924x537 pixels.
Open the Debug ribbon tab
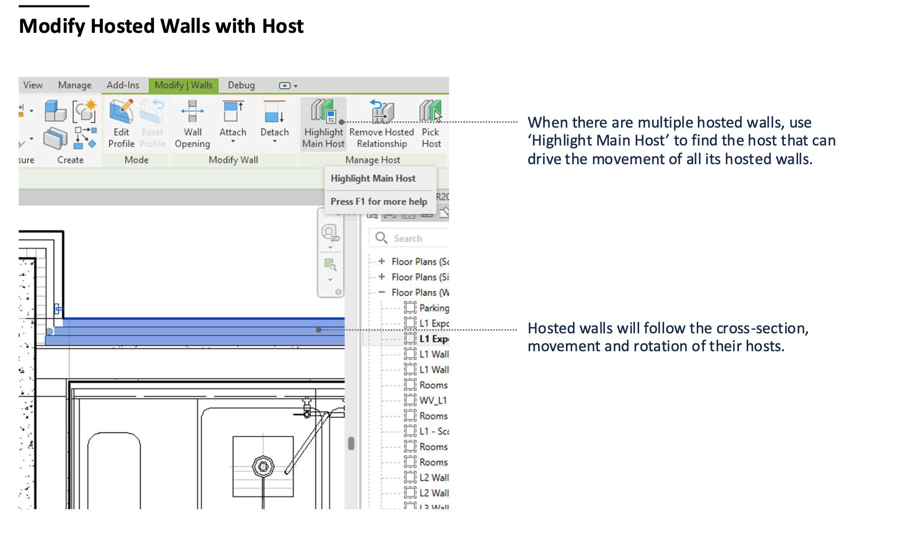(241, 85)
